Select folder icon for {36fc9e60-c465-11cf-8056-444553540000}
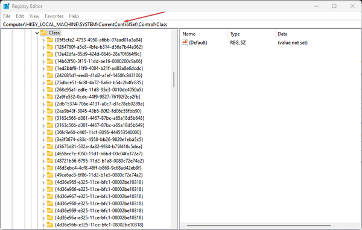Viewport: 362px width, 230px height. pyautogui.click(x=50, y=132)
